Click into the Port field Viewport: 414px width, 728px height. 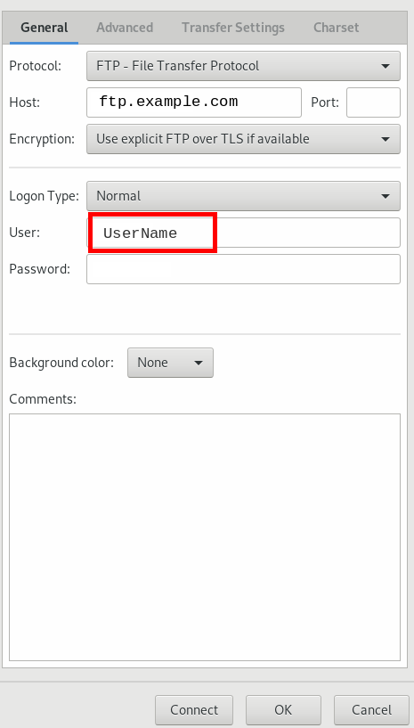(x=373, y=102)
